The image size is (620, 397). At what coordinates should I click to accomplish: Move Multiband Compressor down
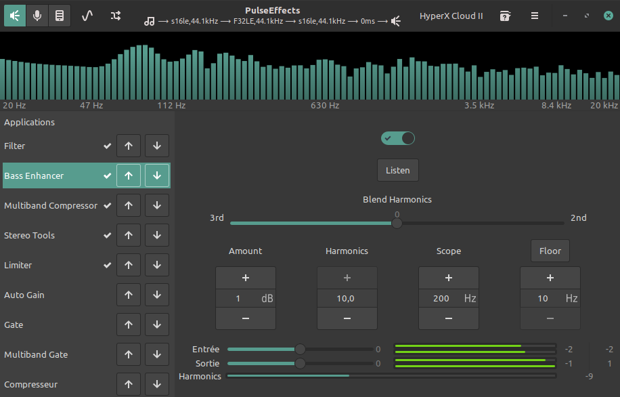[157, 205]
